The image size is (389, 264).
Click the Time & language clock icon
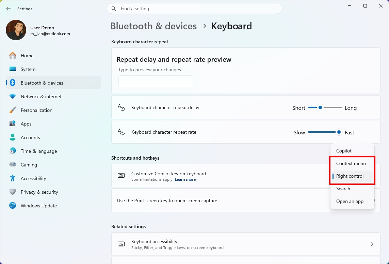tap(13, 151)
